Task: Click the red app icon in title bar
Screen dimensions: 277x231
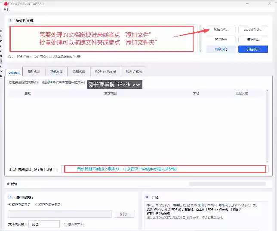Action: coord(6,3)
